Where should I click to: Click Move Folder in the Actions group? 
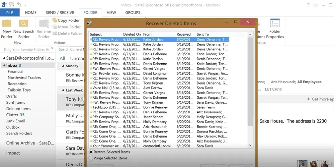pos(67,27)
